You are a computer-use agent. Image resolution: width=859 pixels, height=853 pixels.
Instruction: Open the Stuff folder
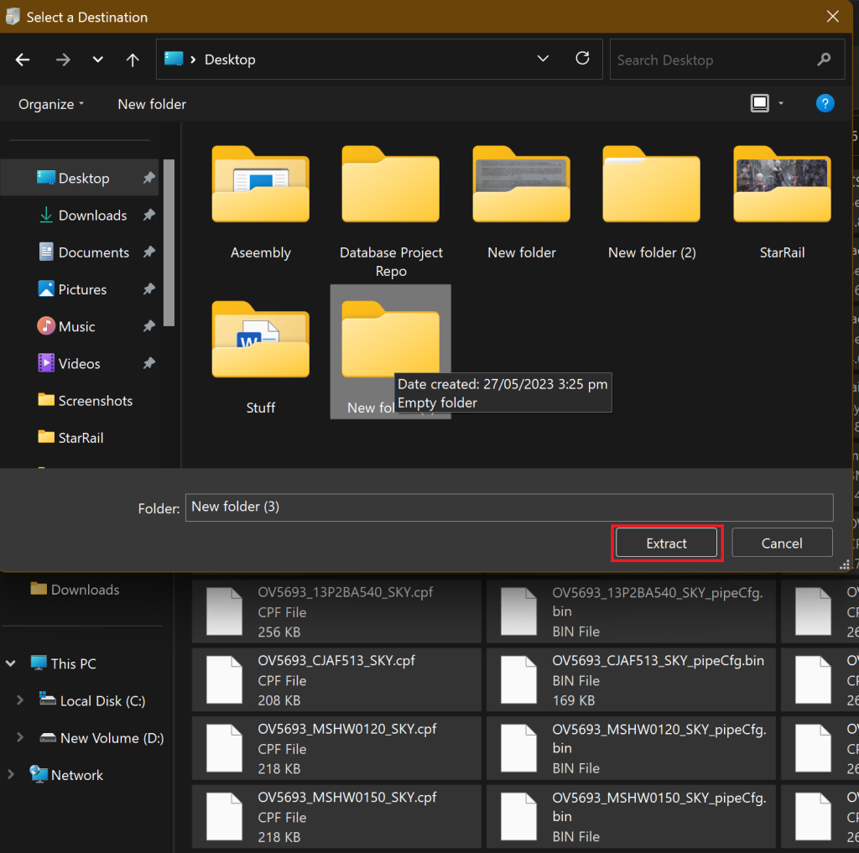coord(260,340)
